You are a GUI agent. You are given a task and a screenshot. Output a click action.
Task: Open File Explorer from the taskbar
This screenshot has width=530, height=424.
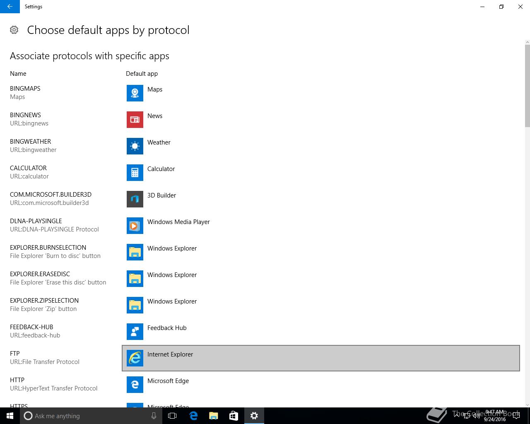click(214, 416)
